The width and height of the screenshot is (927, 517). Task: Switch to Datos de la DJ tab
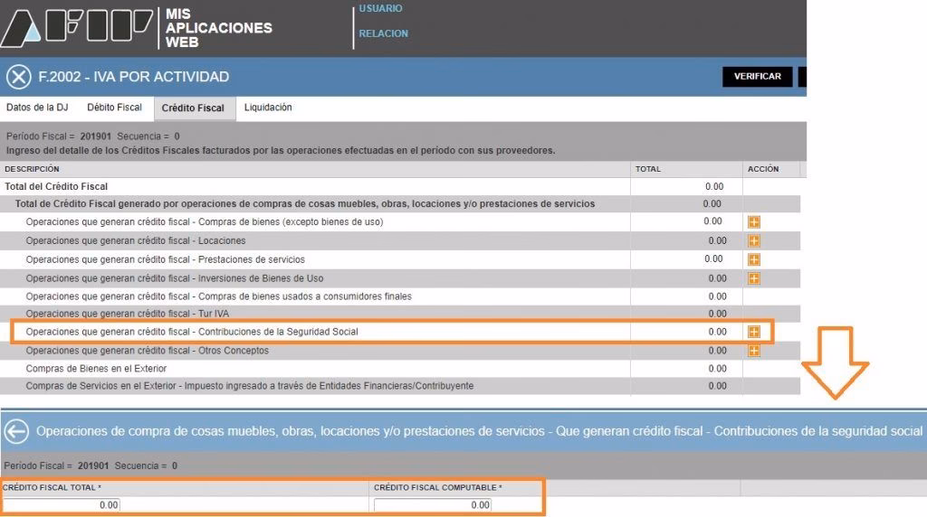click(37, 108)
